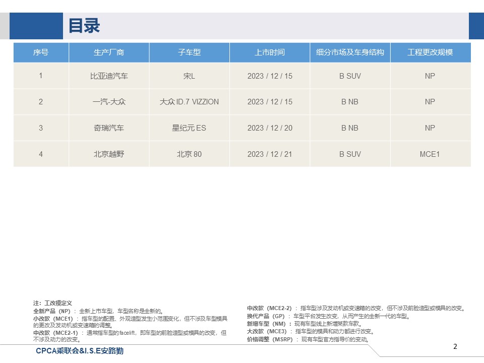
Task: Click the 2023 / 12 / 20 date cell
Action: 270,128
